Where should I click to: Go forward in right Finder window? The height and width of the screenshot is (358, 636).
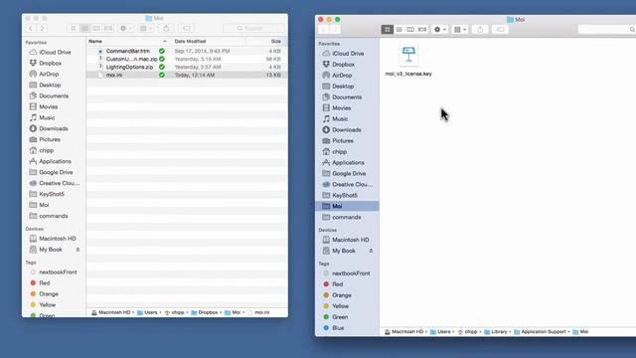(x=335, y=30)
